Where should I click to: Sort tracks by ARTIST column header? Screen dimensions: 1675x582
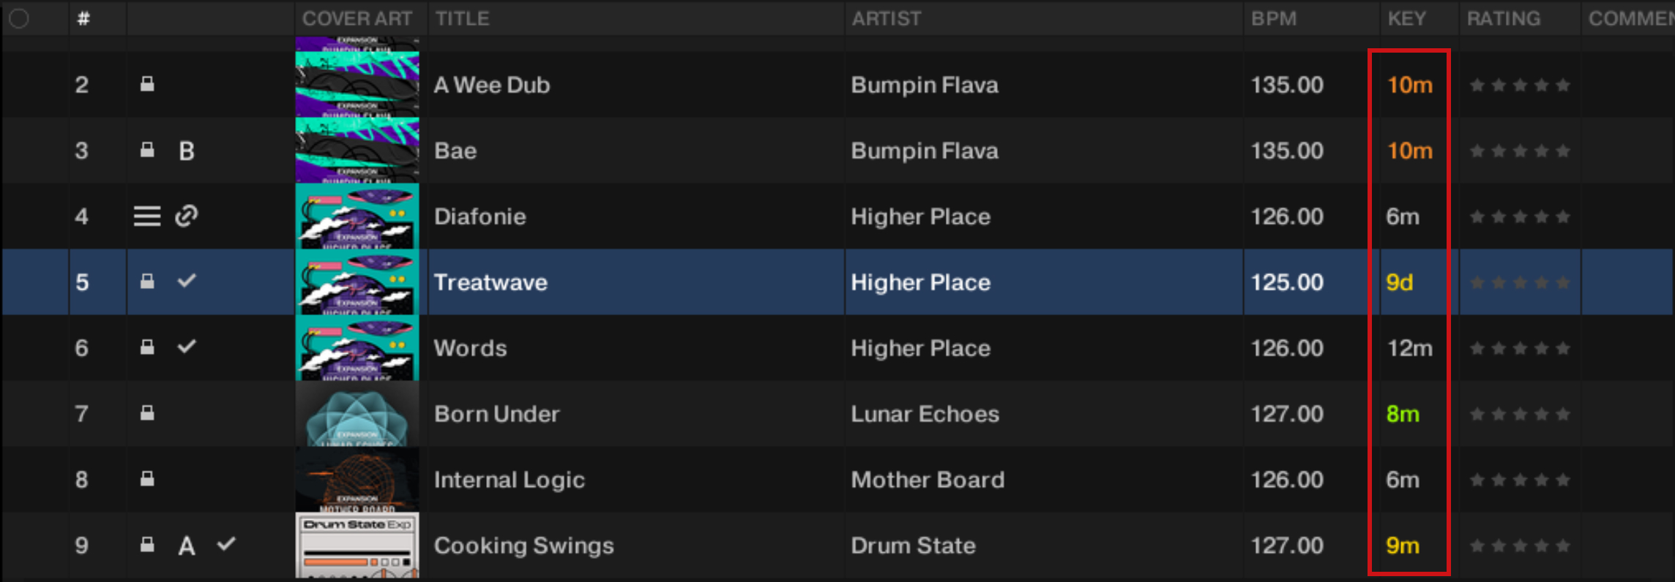pyautogui.click(x=886, y=18)
